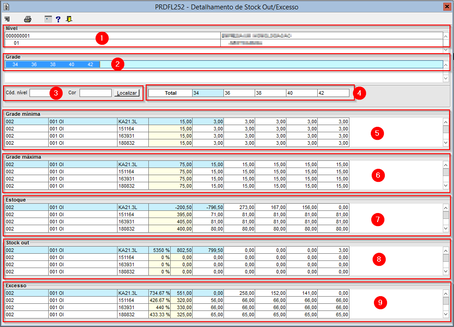Click the gray arrow shortcut toolbar icon

click(x=7, y=19)
